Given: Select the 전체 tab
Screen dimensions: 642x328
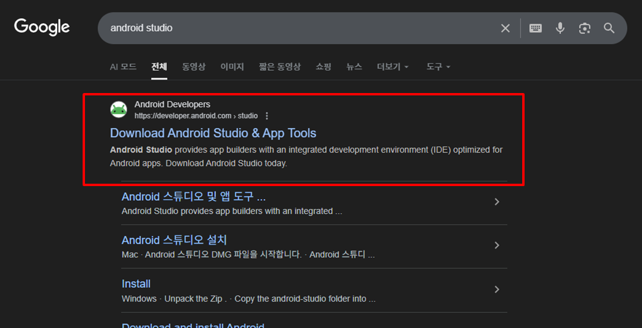Looking at the screenshot, I should coord(159,67).
